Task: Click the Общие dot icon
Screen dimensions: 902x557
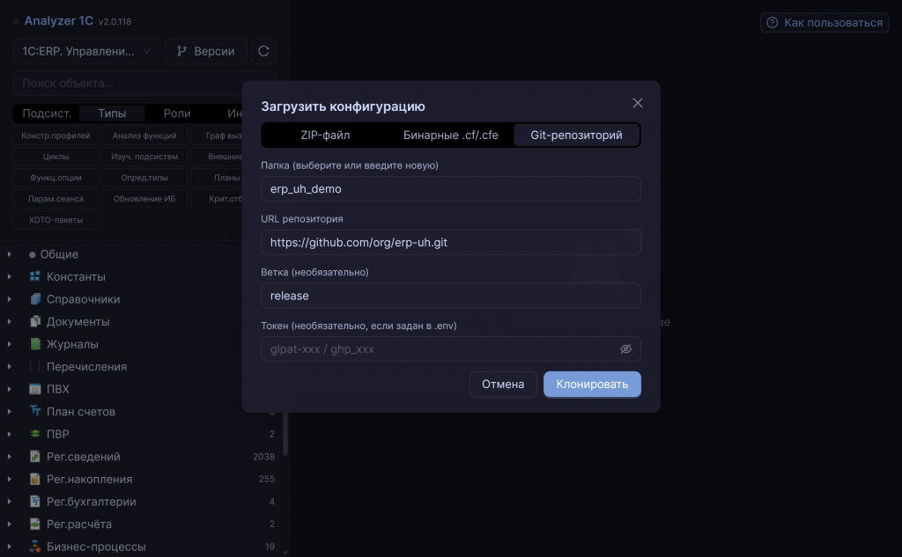Action: click(33, 254)
